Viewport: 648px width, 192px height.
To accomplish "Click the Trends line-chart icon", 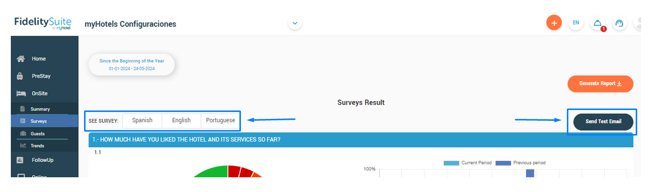I will 23,146.
